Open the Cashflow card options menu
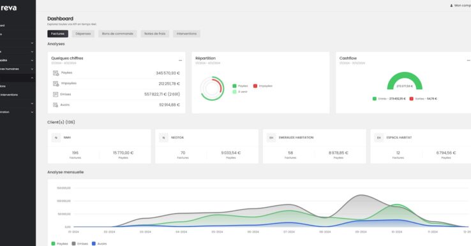The height and width of the screenshot is (246, 471). click(x=468, y=61)
